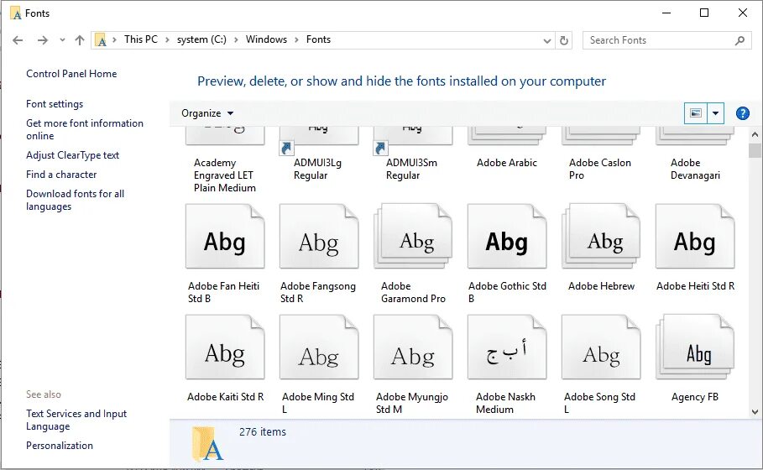Open Control Panel Home link
Image resolution: width=763 pixels, height=470 pixels.
click(71, 74)
